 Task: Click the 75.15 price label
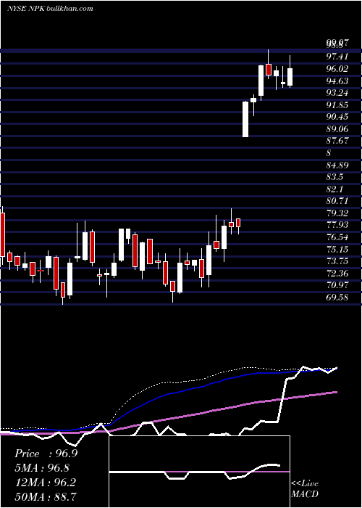tap(337, 250)
